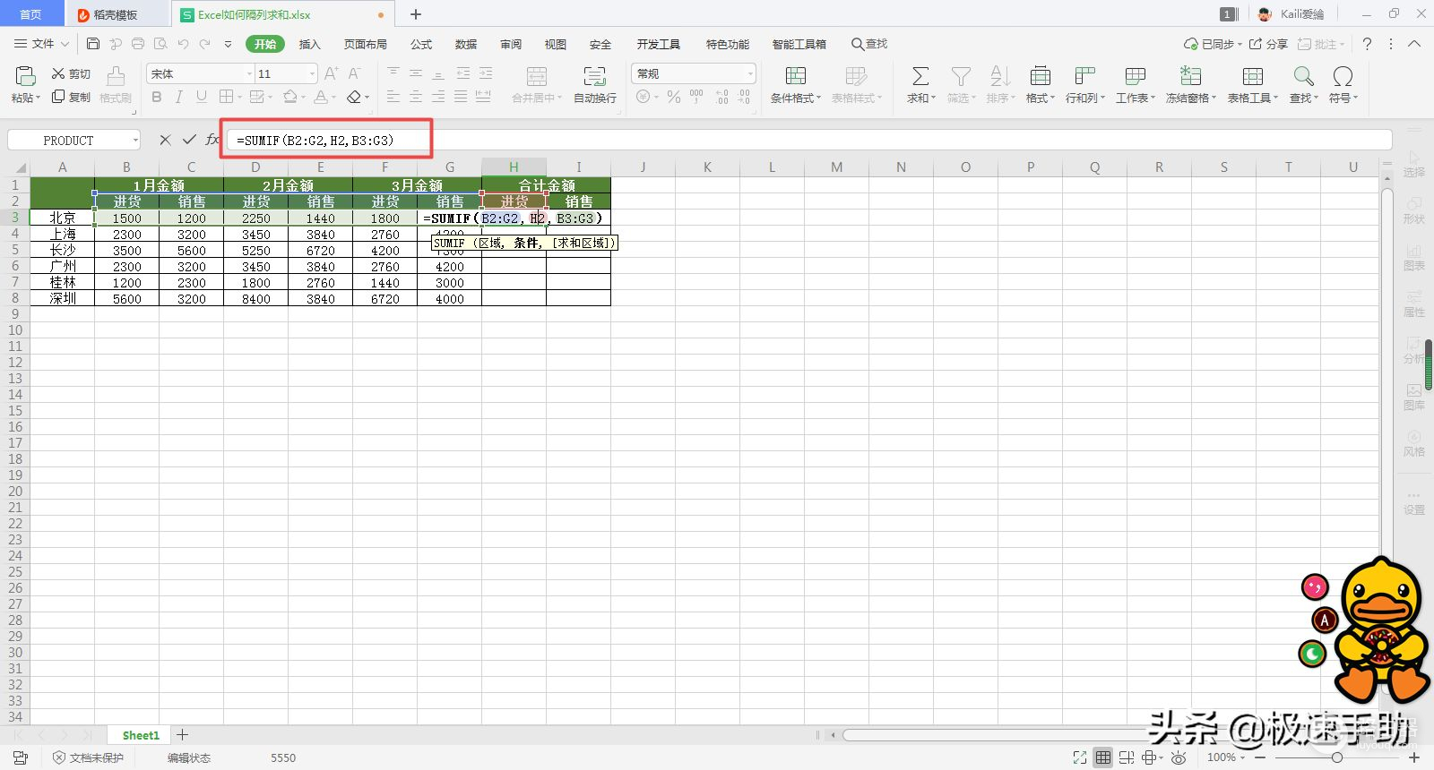Click the 分享 (Share) button

[x=1269, y=44]
